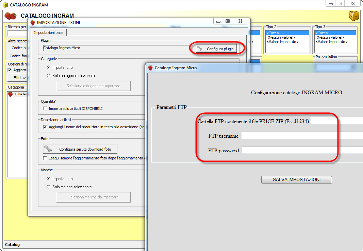Select <Valore impostato> in Tipo 2 list
The height and width of the screenshot is (251, 363).
pyautogui.click(x=287, y=42)
